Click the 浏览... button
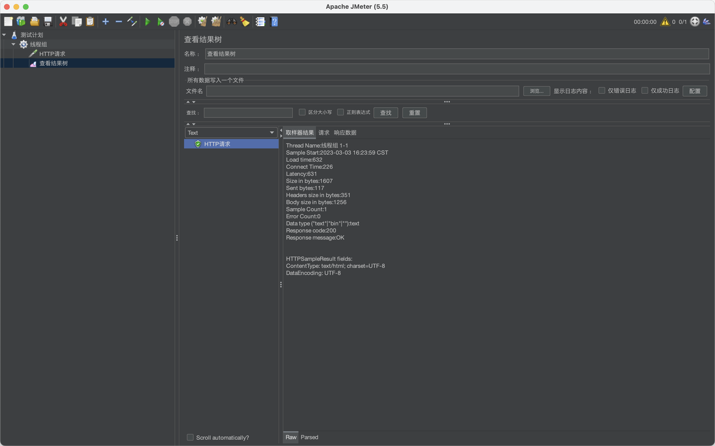715x446 pixels. pyautogui.click(x=536, y=91)
